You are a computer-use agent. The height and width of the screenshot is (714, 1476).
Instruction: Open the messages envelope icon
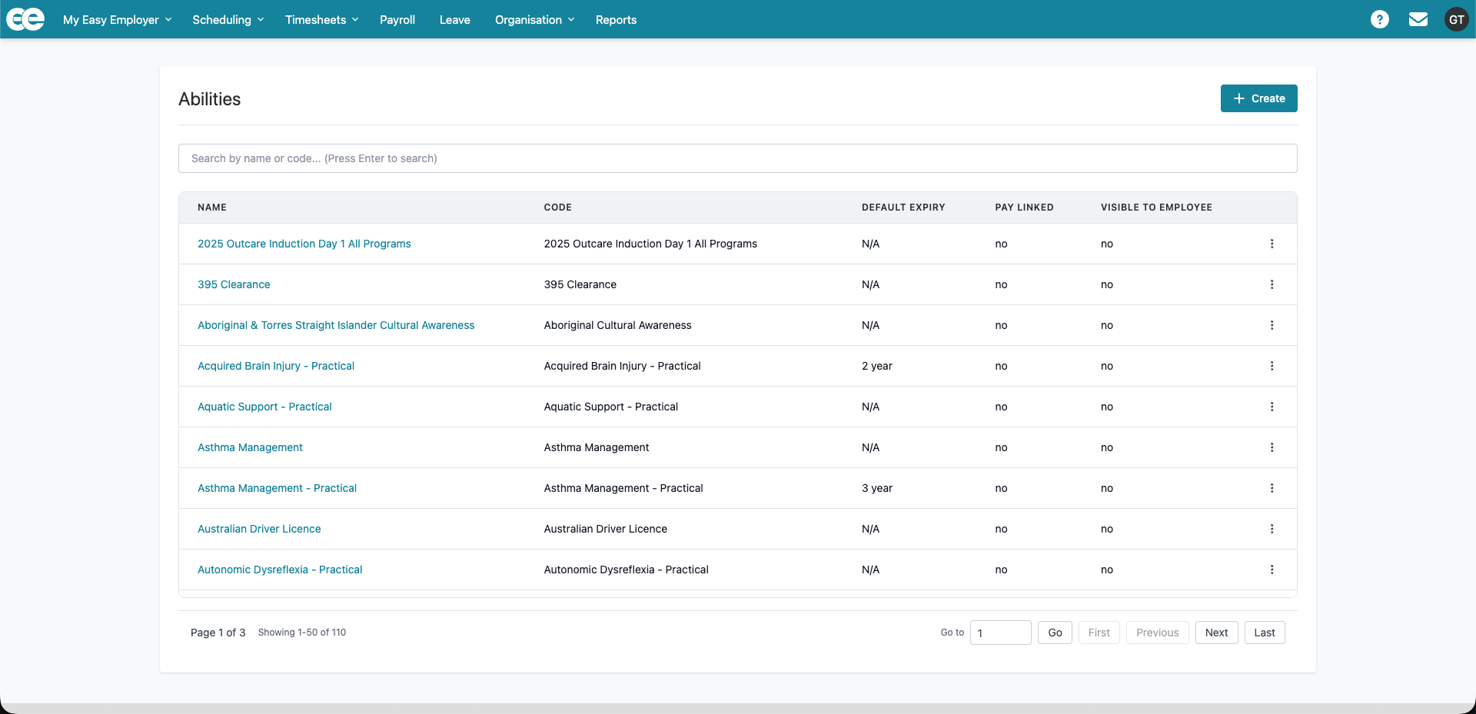pos(1418,19)
